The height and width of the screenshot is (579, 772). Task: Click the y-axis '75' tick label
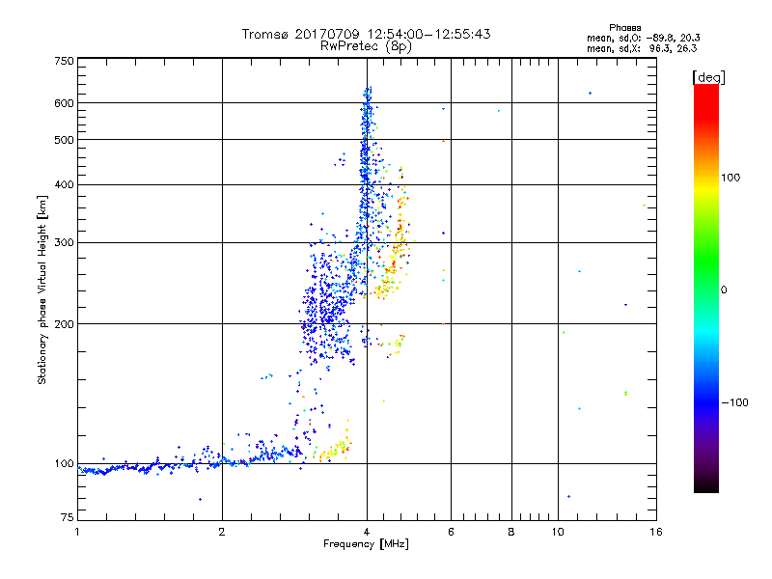coord(68,517)
